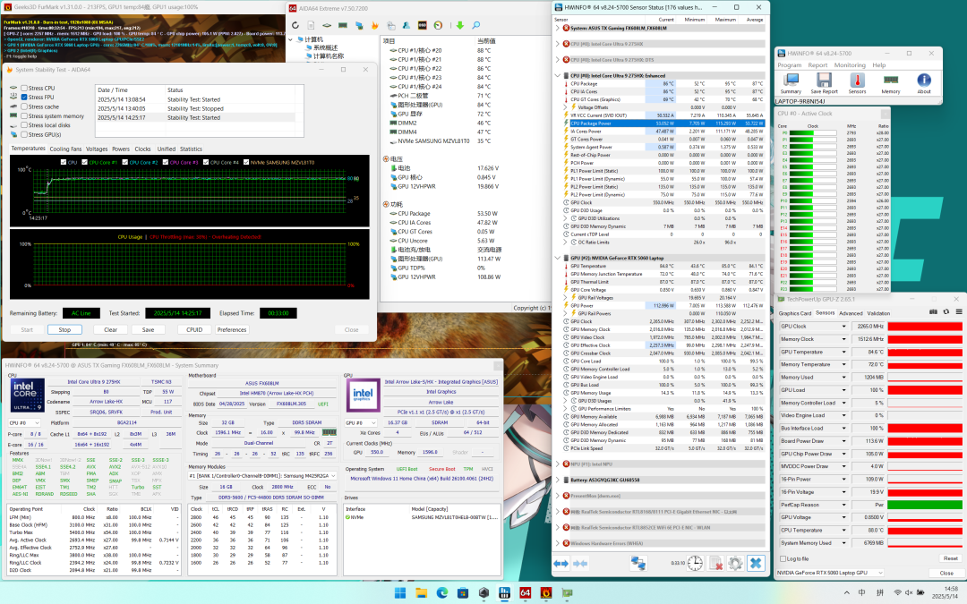Enable the Stress CPU checkbox
Viewport: 967px width, 604px height.
tap(24, 88)
